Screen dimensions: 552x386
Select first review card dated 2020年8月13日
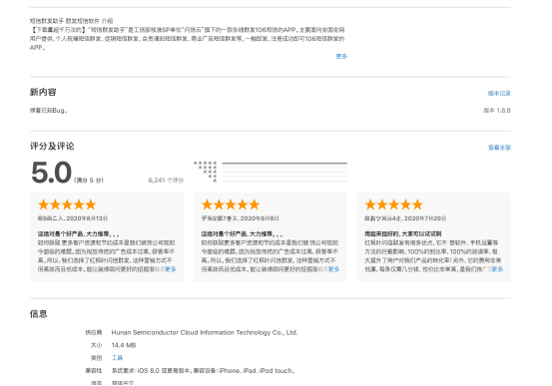pyautogui.click(x=107, y=237)
